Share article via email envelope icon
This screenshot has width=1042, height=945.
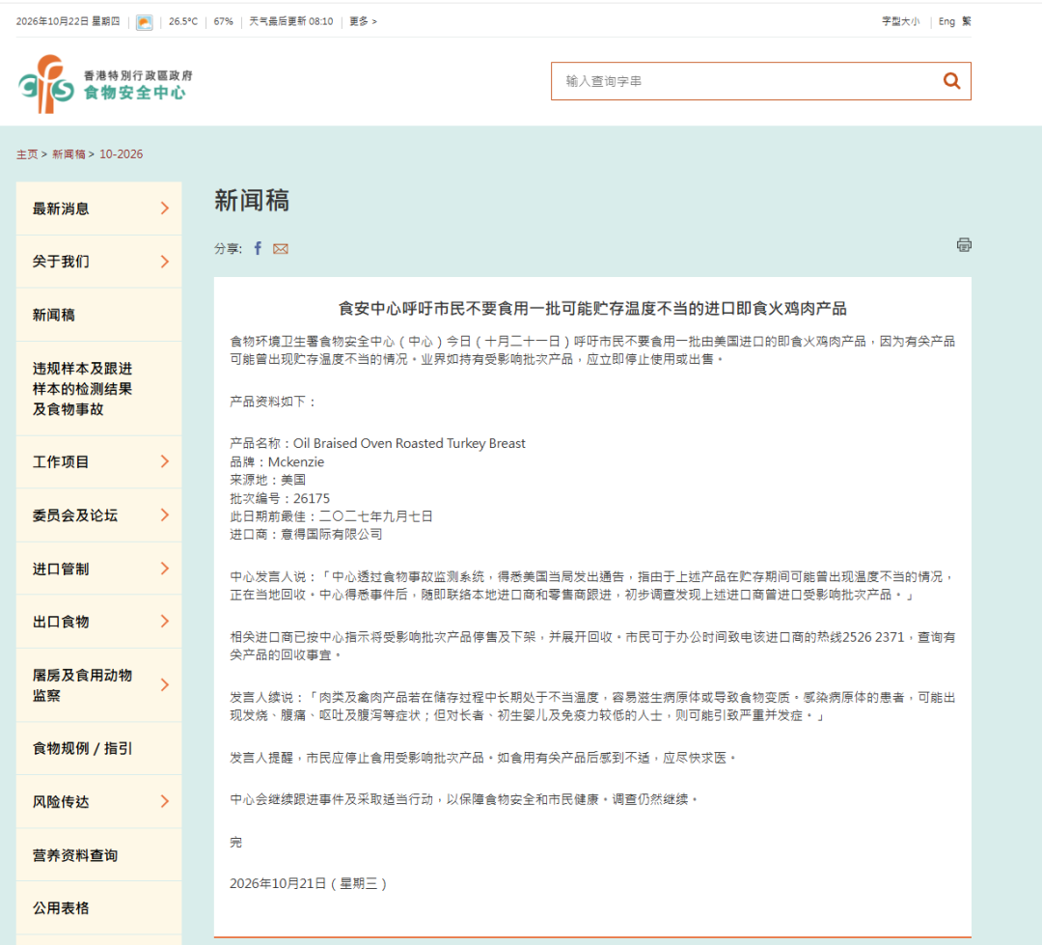(281, 249)
